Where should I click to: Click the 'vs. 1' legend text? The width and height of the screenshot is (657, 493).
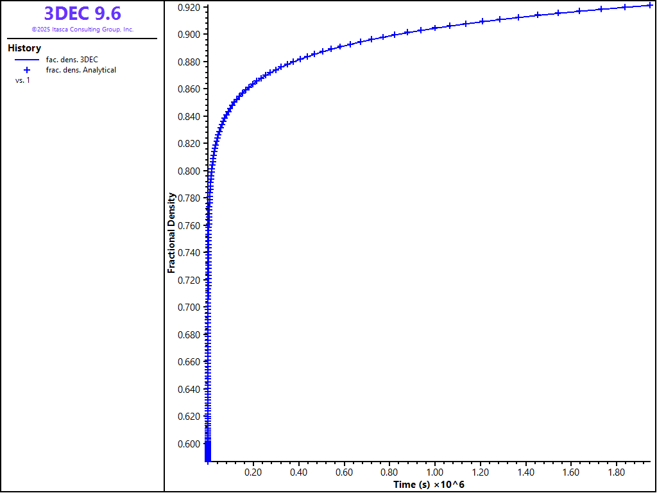[22, 80]
